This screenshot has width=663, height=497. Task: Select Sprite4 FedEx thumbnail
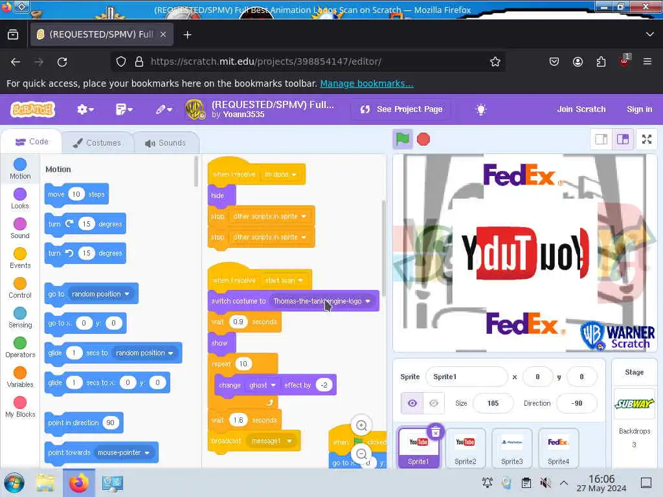[x=558, y=448]
